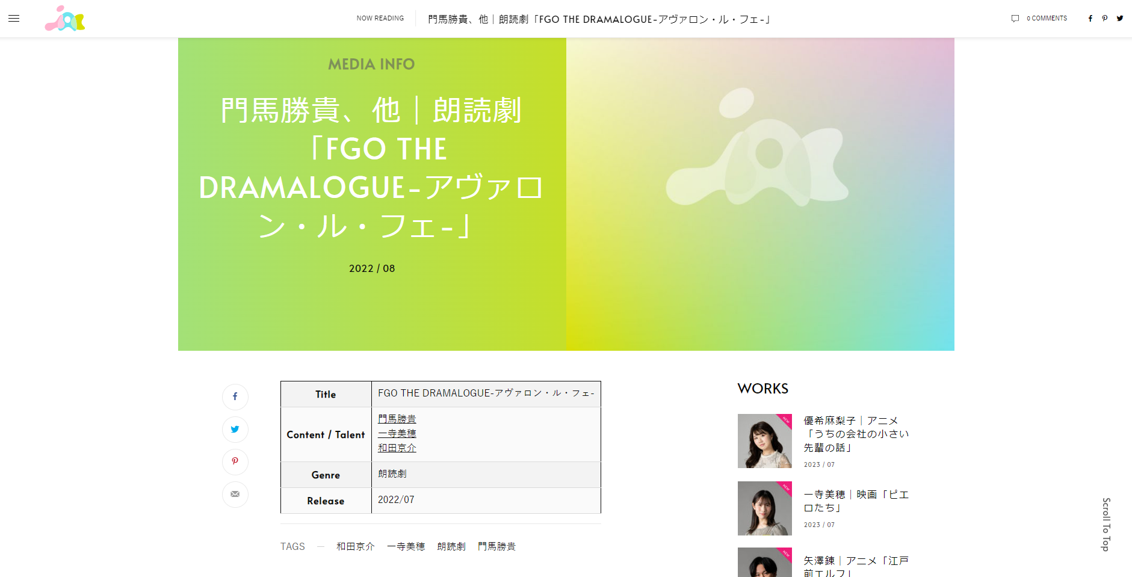
Task: Click Scroll To Top vertical button
Action: (x=1106, y=524)
